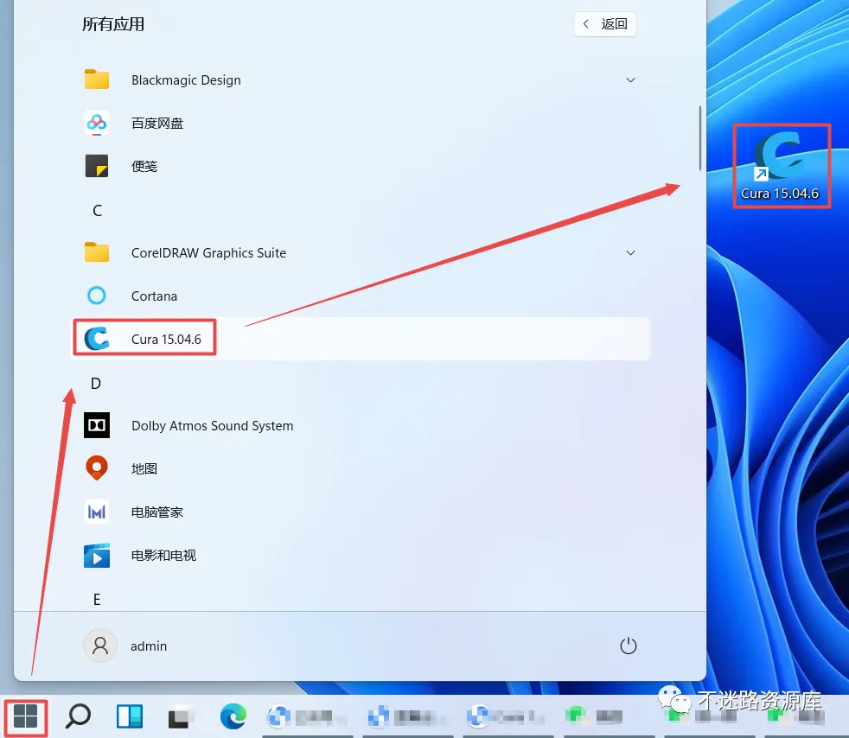
Task: Open the 便笺 sticky notes app
Action: [361, 166]
